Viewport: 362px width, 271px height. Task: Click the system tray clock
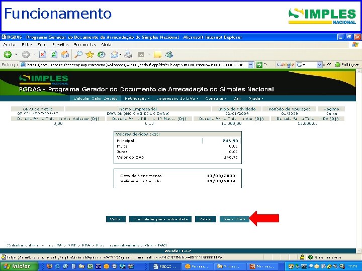(x=353, y=266)
